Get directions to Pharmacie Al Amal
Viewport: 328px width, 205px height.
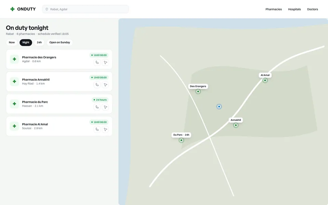(106, 129)
